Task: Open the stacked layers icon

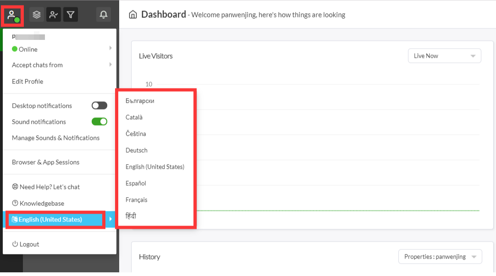Action: [37, 15]
